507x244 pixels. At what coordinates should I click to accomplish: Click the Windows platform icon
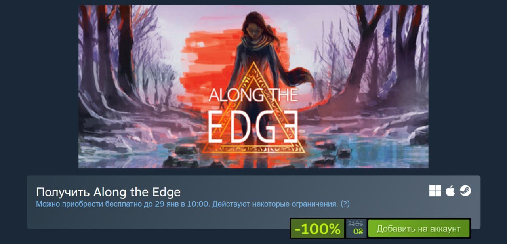click(x=435, y=191)
